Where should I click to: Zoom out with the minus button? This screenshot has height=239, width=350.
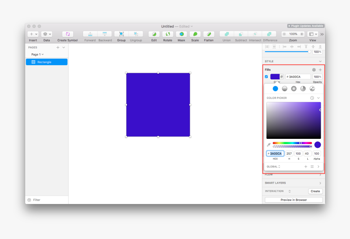click(x=284, y=34)
